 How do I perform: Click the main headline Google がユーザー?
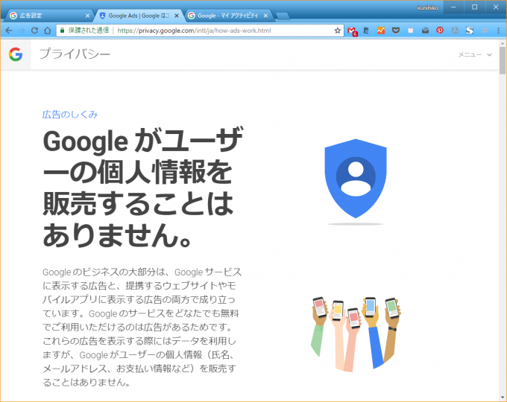click(142, 188)
